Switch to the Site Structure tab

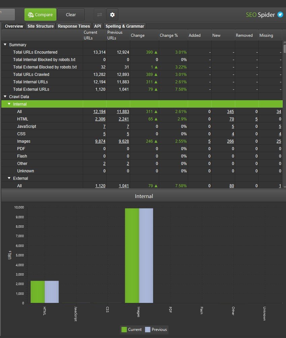pos(40,26)
